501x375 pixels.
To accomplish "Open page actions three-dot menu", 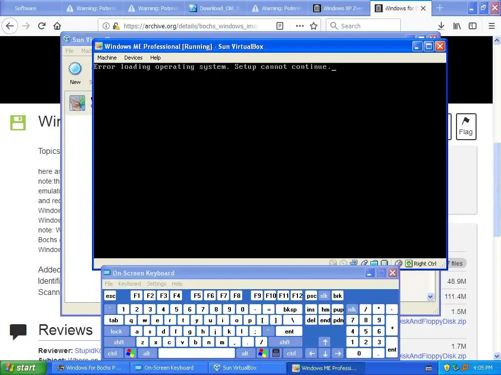I will coord(300,26).
